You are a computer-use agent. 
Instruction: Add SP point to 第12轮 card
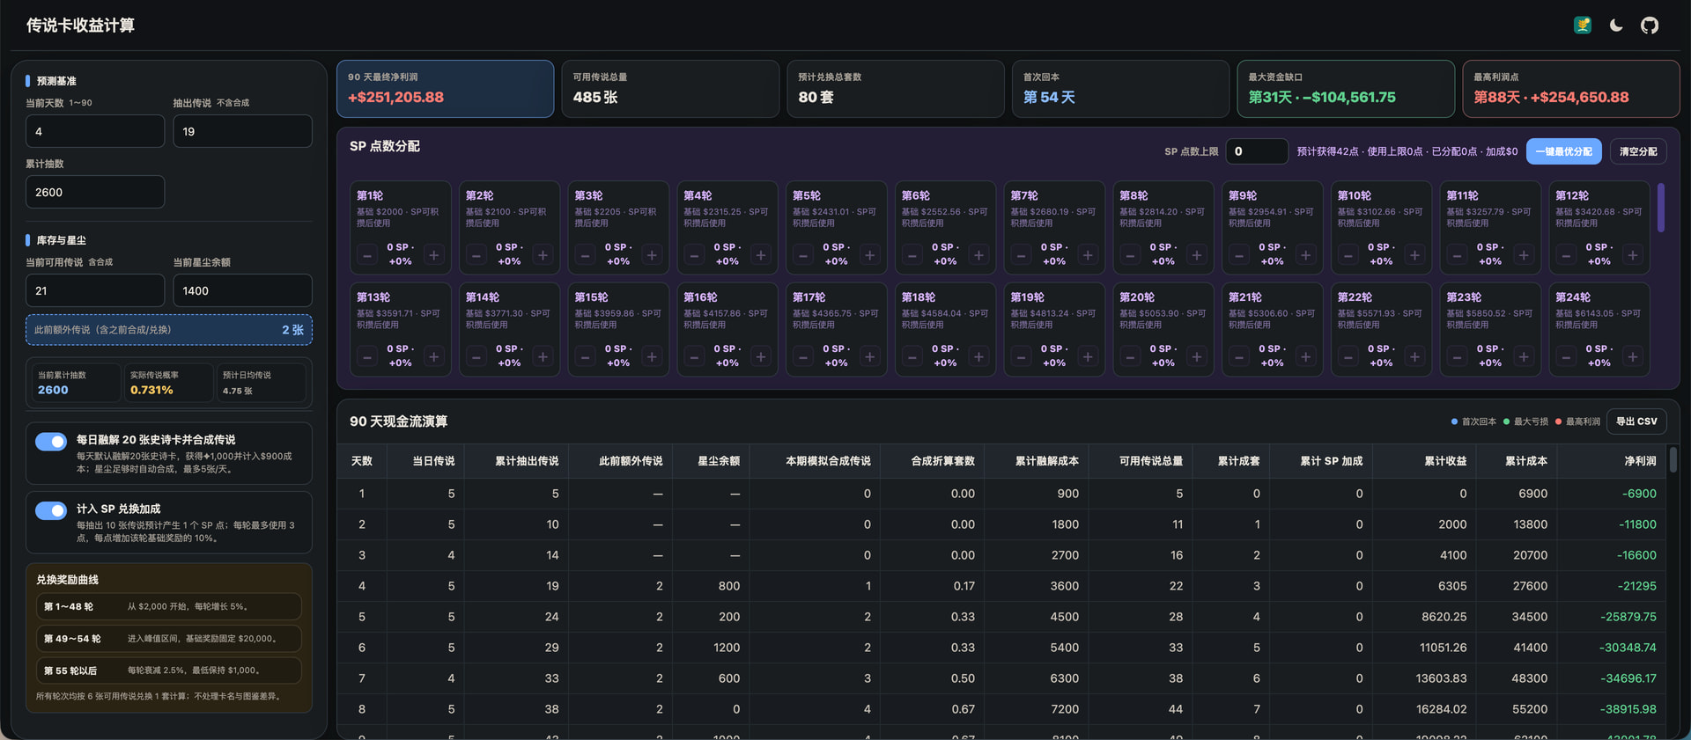pyautogui.click(x=1633, y=255)
